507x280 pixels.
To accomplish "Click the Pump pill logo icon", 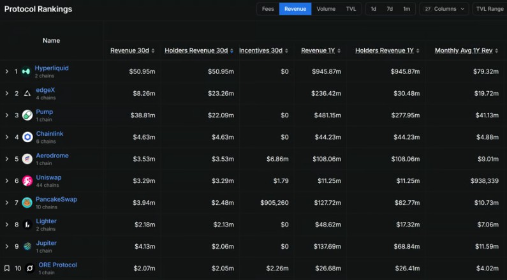I will (27, 115).
